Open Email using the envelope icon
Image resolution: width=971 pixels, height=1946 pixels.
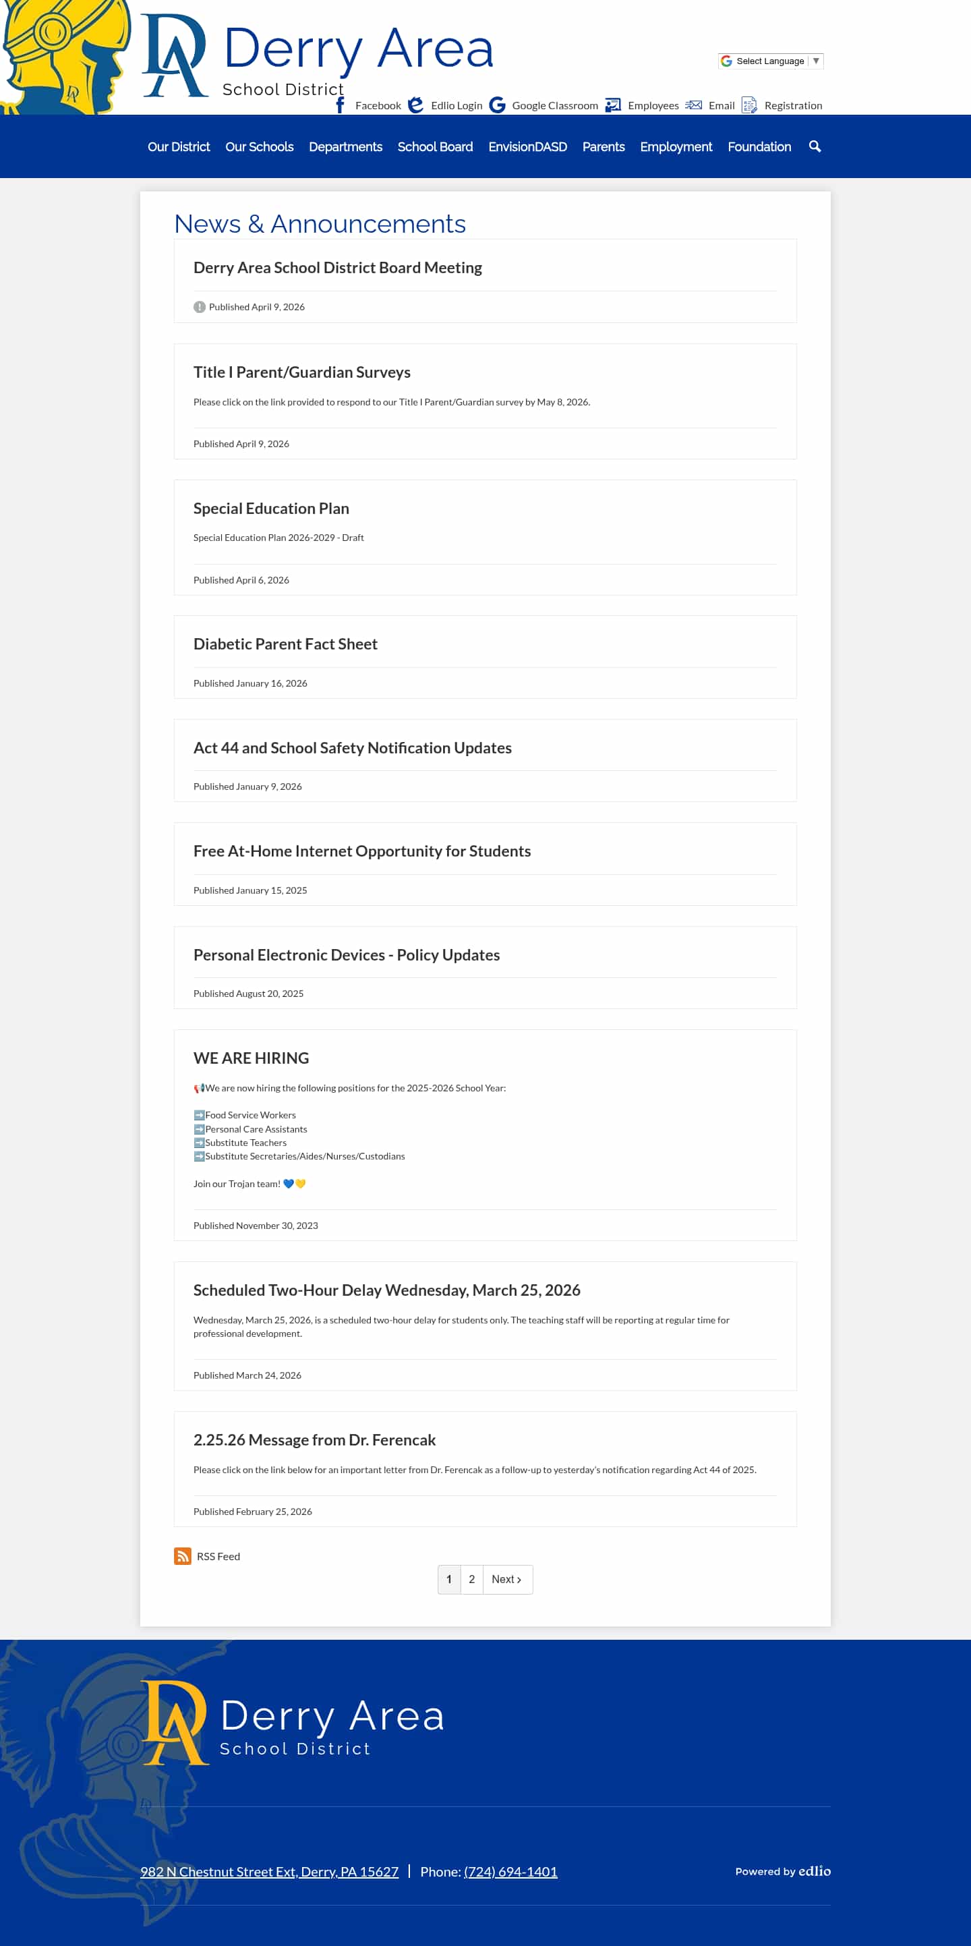click(693, 105)
